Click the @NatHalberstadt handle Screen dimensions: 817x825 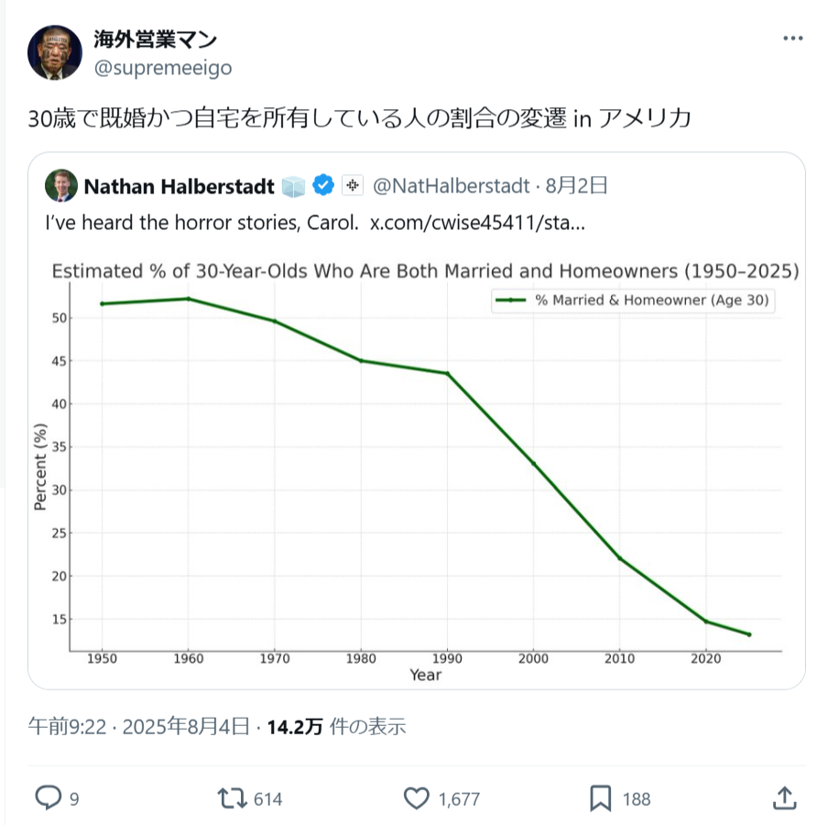point(451,186)
